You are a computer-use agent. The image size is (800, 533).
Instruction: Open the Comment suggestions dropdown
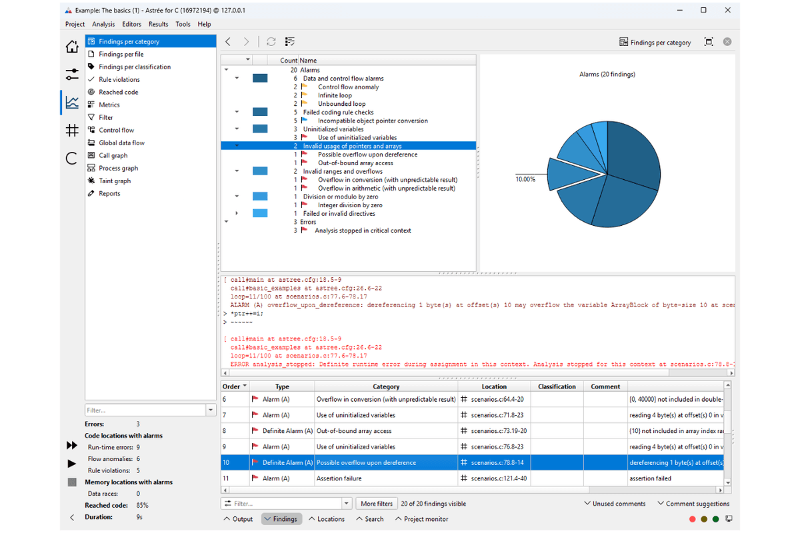(x=693, y=504)
